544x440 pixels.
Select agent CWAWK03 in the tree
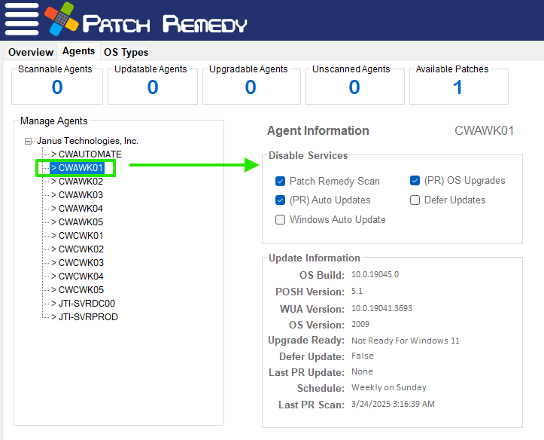pos(81,195)
